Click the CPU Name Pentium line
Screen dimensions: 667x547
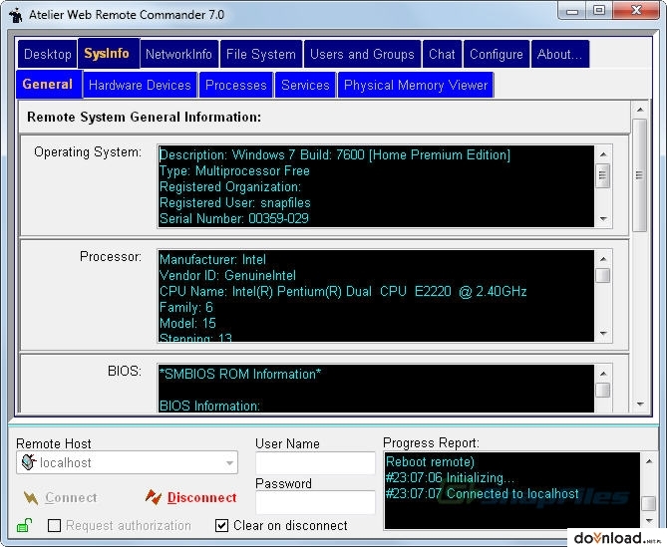pos(343,291)
